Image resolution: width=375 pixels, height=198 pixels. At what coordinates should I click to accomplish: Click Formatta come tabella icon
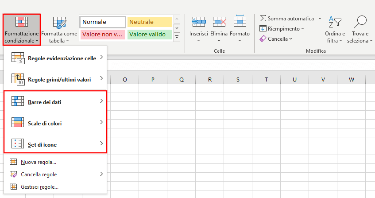59,23
